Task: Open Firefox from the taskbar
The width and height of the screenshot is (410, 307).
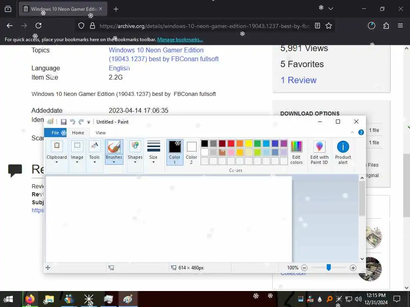Action: pyautogui.click(x=30, y=299)
